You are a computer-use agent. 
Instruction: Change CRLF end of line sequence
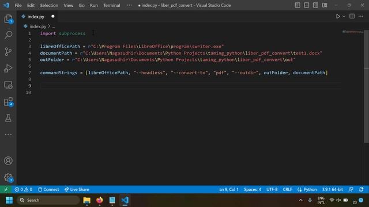tap(287, 189)
